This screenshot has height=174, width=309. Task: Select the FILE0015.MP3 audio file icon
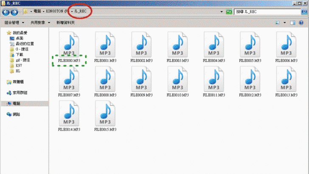click(x=105, y=113)
